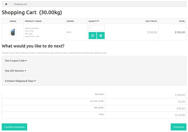Click the Quantity column header

coord(94,21)
